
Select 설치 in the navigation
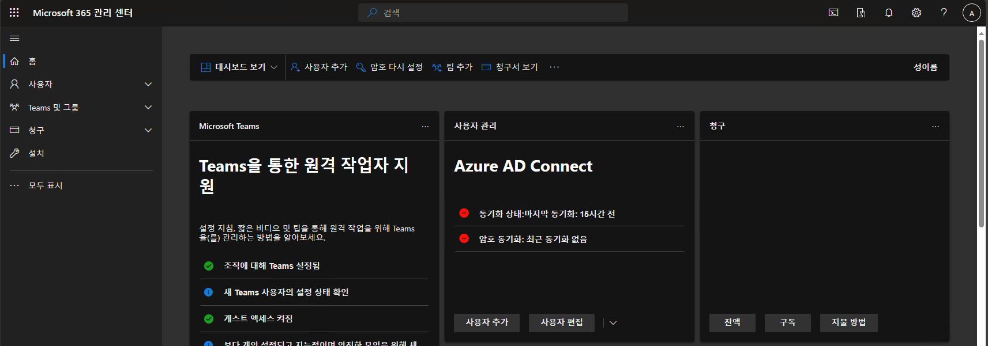(81, 153)
